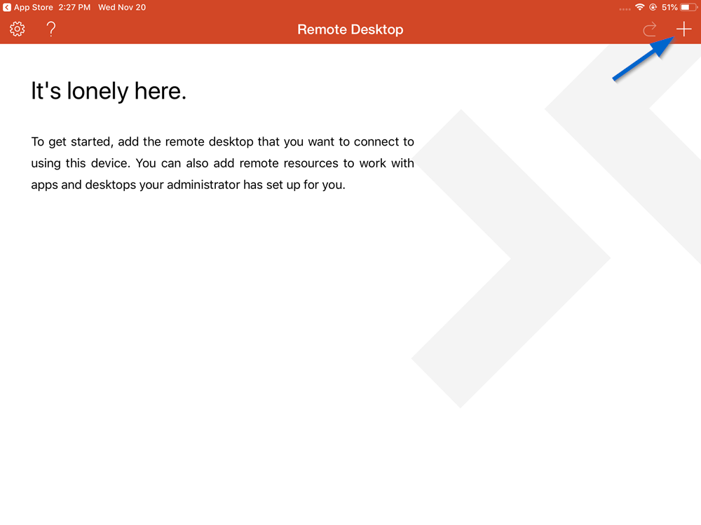Open the settings gear icon

click(x=18, y=29)
